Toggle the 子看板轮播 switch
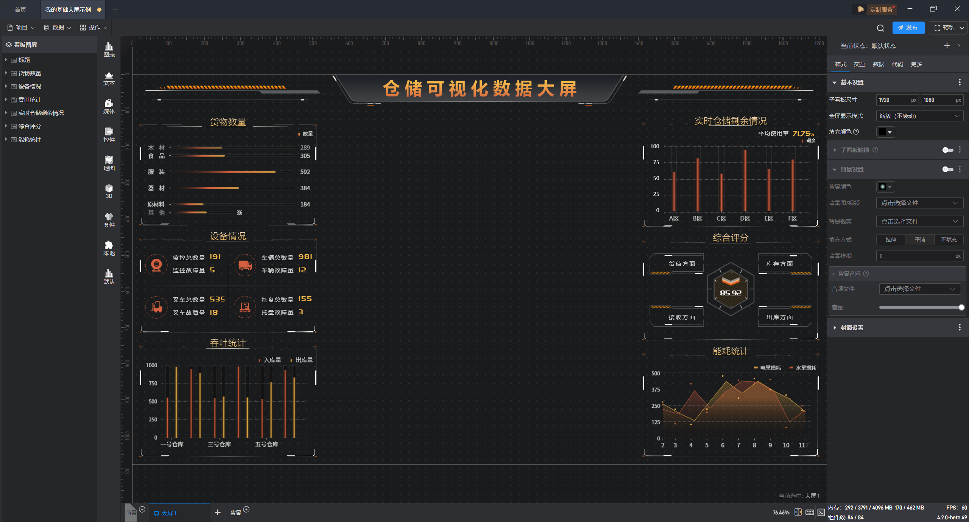The image size is (969, 522). tap(947, 150)
